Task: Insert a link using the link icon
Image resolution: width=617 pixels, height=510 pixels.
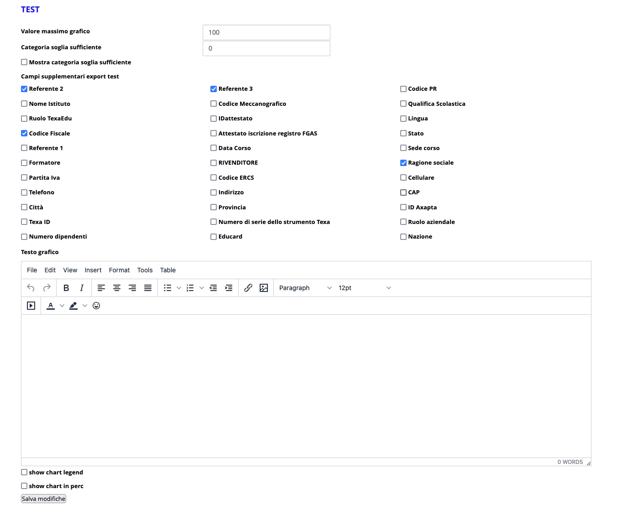Action: 248,288
